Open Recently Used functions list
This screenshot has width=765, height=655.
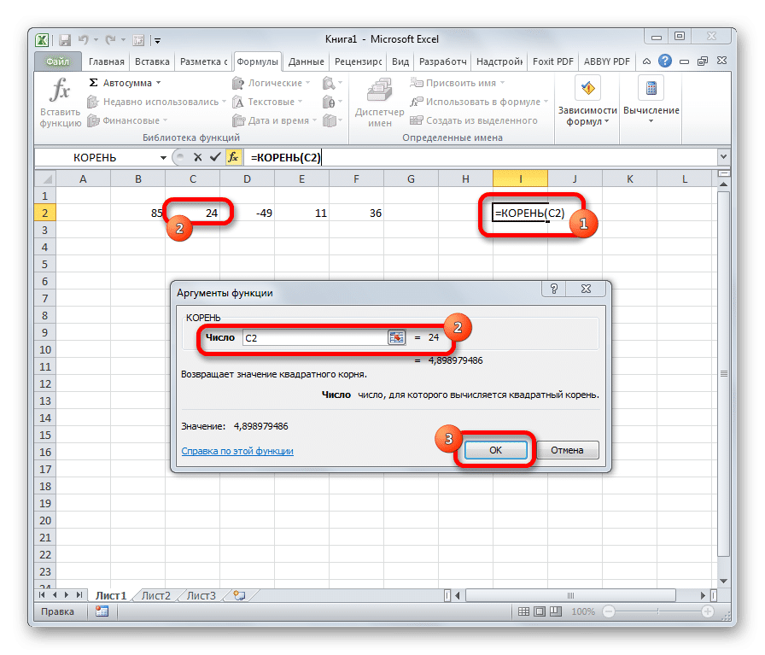(156, 102)
